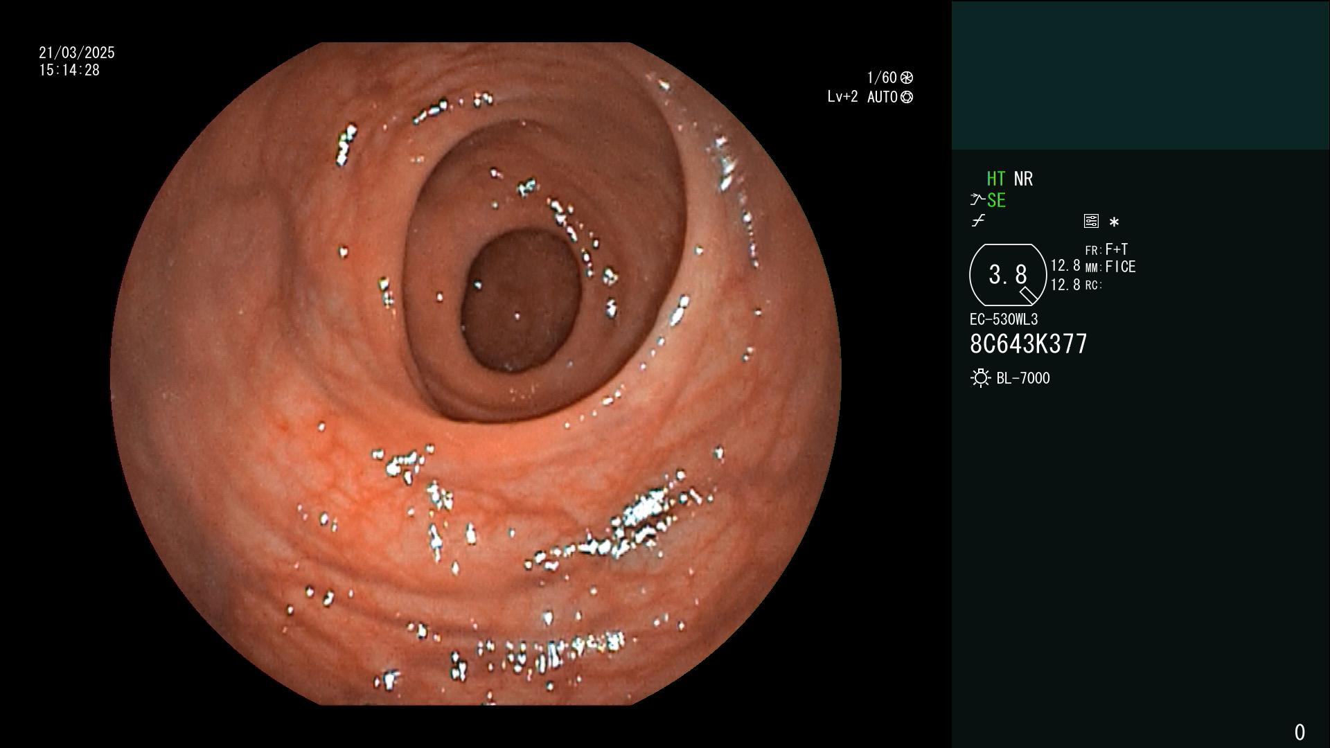Screen dimensions: 1330x748
Task: Click the shutter speed fan icon
Action: coord(907,78)
